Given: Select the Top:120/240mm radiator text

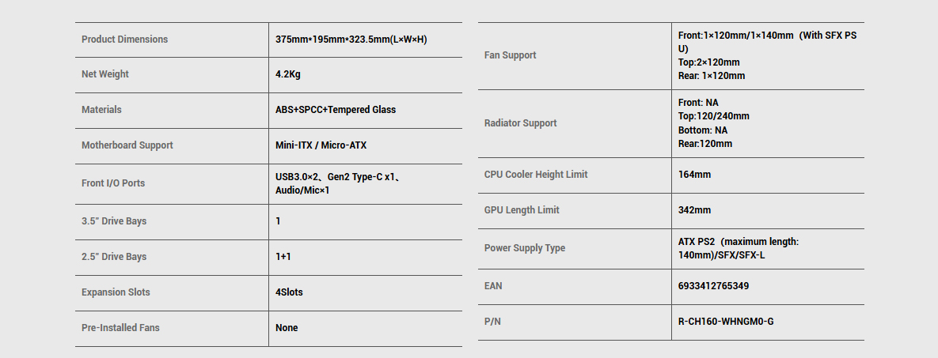Looking at the screenshot, I should click(x=714, y=116).
